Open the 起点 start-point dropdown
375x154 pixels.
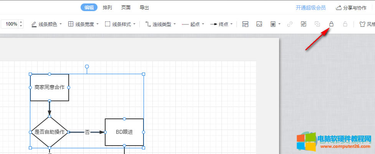[x=193, y=24]
